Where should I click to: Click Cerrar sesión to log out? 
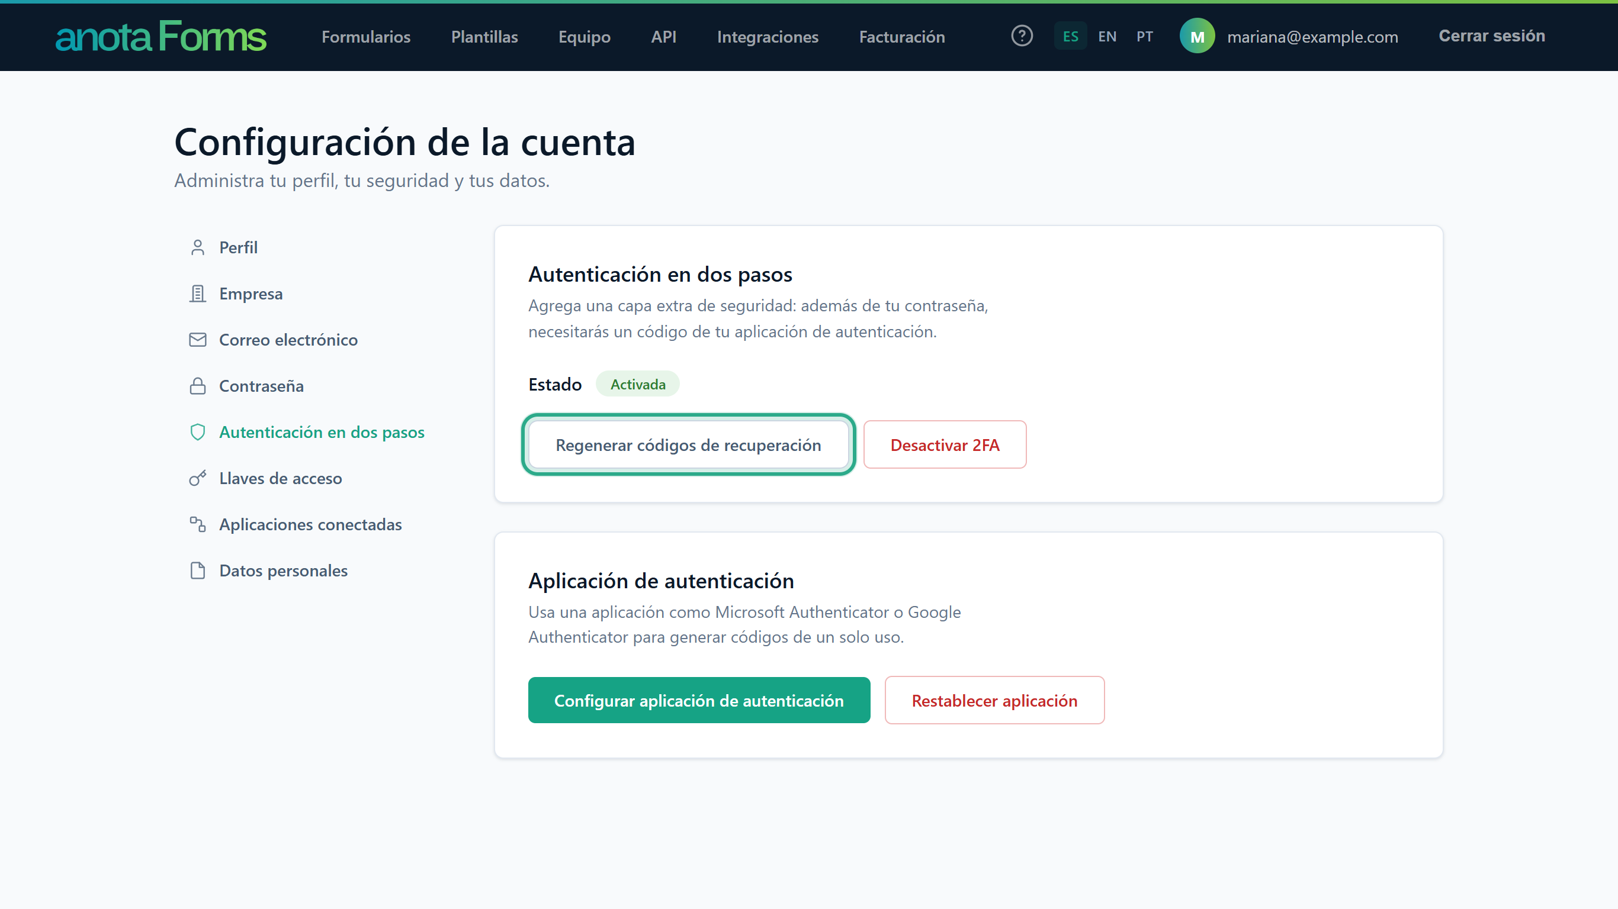pos(1491,36)
